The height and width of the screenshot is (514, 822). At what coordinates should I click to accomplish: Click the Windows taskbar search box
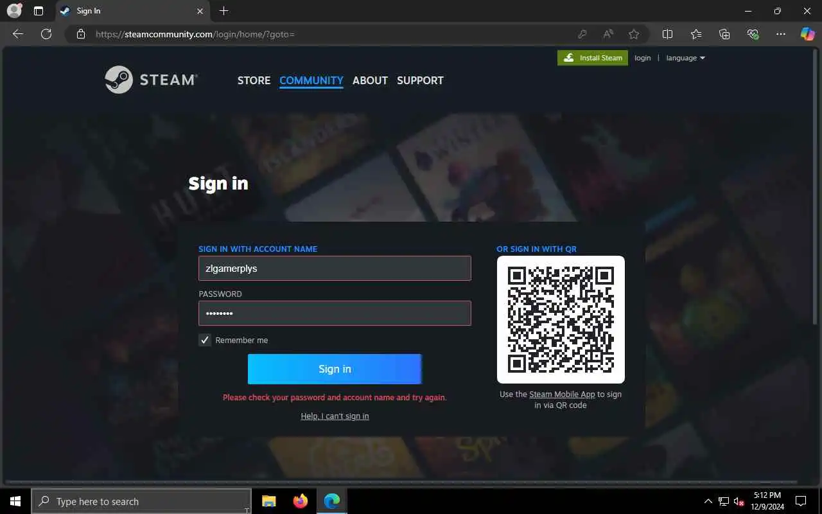tap(141, 501)
